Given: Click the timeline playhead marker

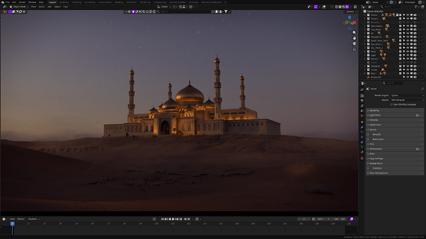Looking at the screenshot, I should pyautogui.click(x=12, y=224).
